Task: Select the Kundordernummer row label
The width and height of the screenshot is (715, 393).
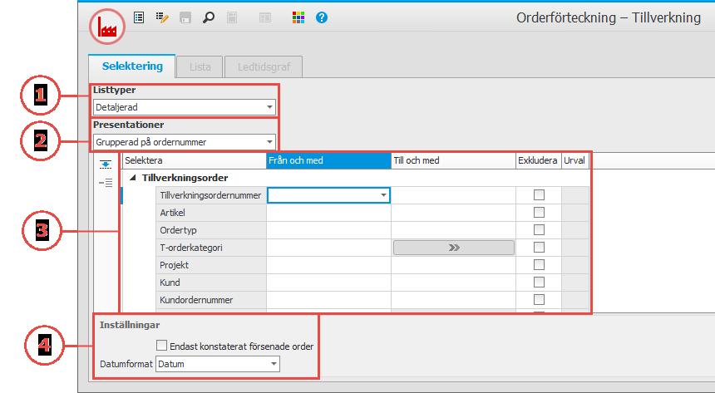Action: tap(210, 300)
